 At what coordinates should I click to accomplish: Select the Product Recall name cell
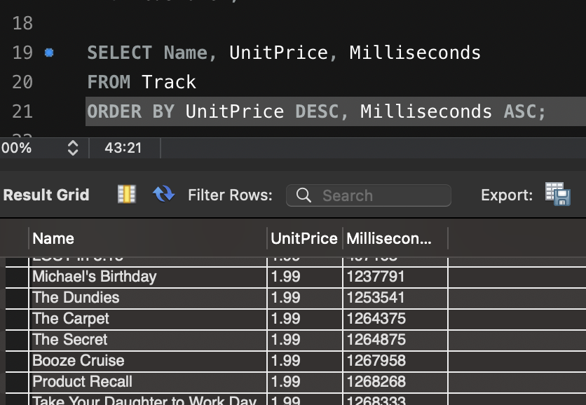click(x=148, y=381)
